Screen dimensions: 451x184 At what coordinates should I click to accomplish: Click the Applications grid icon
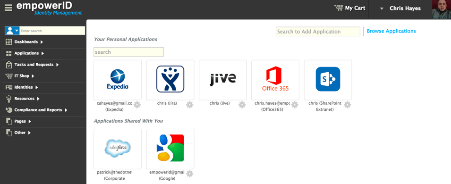9,53
